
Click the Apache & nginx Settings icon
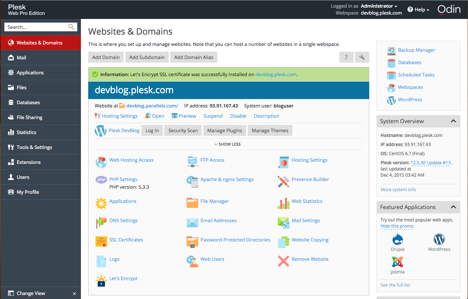pos(192,181)
